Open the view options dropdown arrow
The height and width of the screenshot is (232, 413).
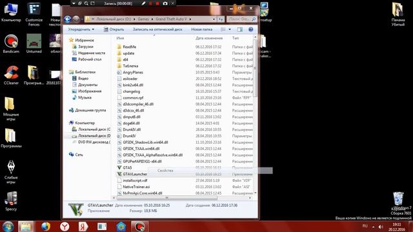click(x=230, y=30)
